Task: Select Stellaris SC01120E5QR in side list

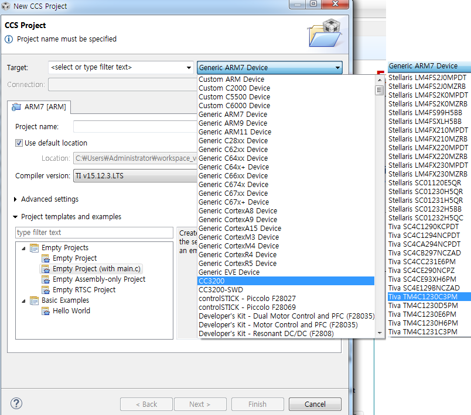Action: 425,183
